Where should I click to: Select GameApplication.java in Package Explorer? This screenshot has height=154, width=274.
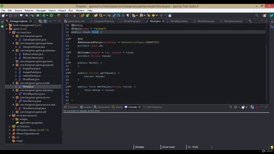[34, 40]
